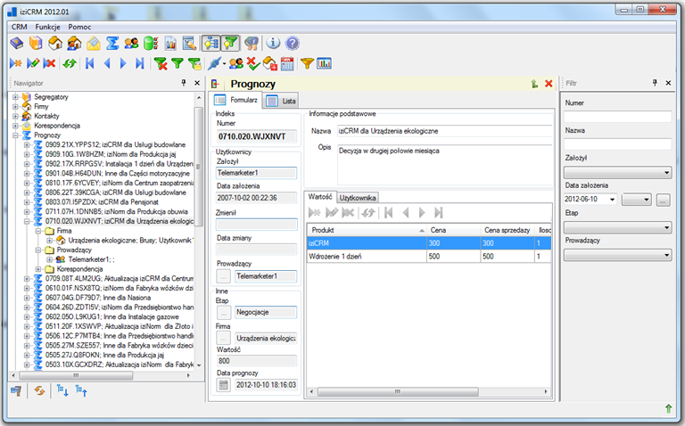Select the Wartość tab
This screenshot has height=426, width=685.
[320, 197]
